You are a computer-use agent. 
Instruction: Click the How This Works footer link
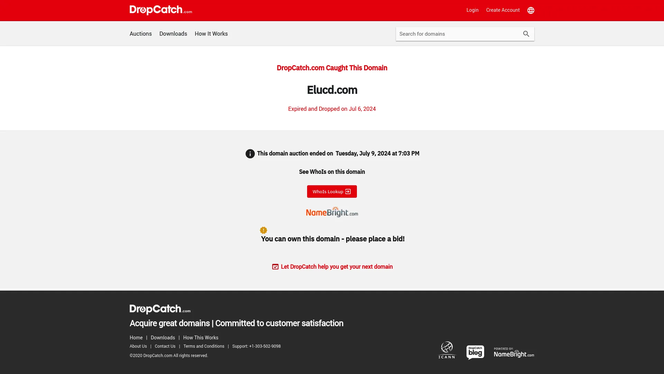pyautogui.click(x=200, y=338)
